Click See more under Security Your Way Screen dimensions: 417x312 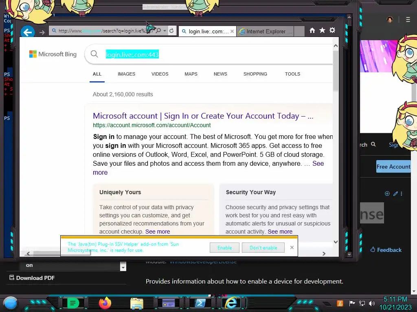click(280, 232)
